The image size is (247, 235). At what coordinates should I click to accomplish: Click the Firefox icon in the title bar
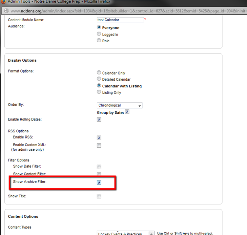tap(3, 1)
